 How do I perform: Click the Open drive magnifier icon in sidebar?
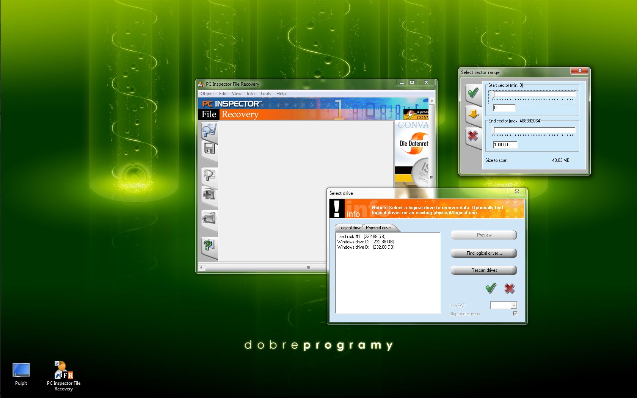209,131
